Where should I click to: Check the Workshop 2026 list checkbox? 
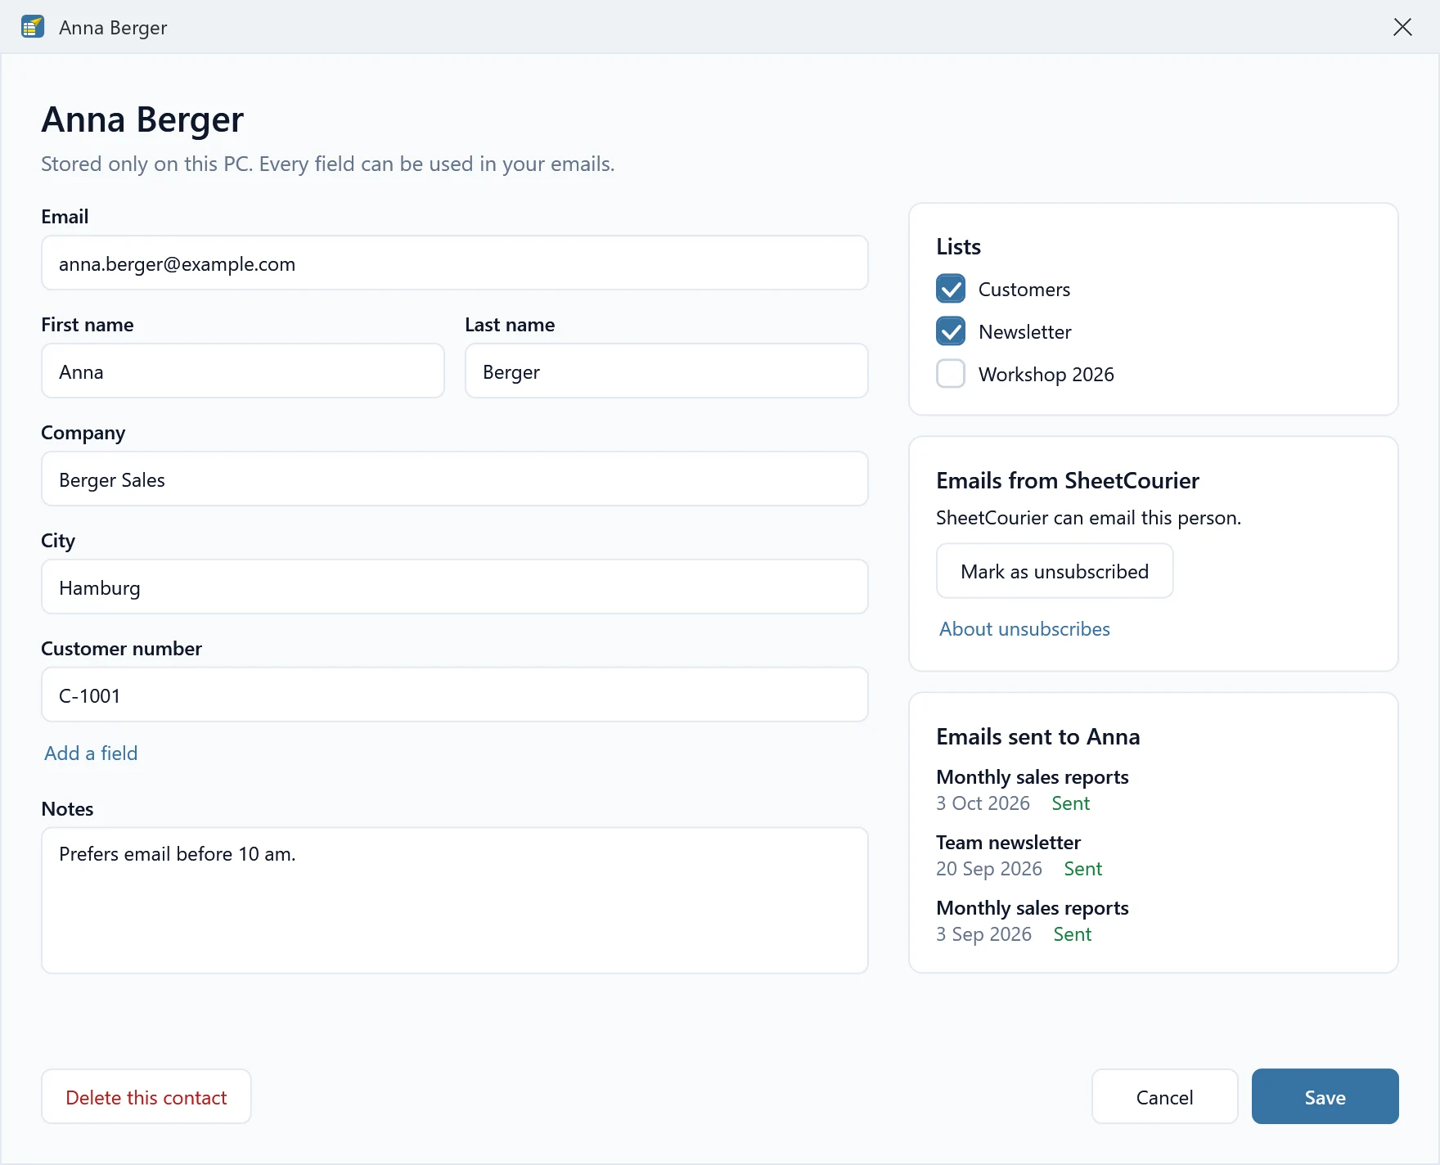coord(951,374)
